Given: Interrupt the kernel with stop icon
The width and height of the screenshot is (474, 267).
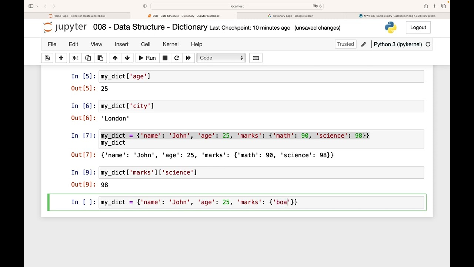Looking at the screenshot, I should 165,58.
